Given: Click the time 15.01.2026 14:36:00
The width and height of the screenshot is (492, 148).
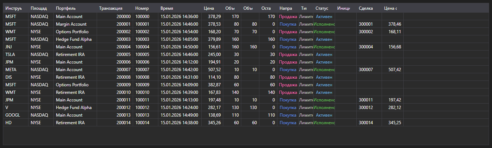Looking at the screenshot, I should tap(179, 16).
